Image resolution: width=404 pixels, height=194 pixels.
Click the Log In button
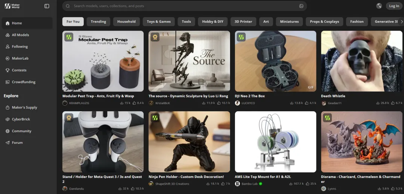point(394,6)
